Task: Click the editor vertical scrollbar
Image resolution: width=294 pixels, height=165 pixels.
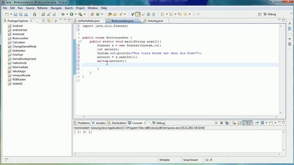Action: pos(281,69)
